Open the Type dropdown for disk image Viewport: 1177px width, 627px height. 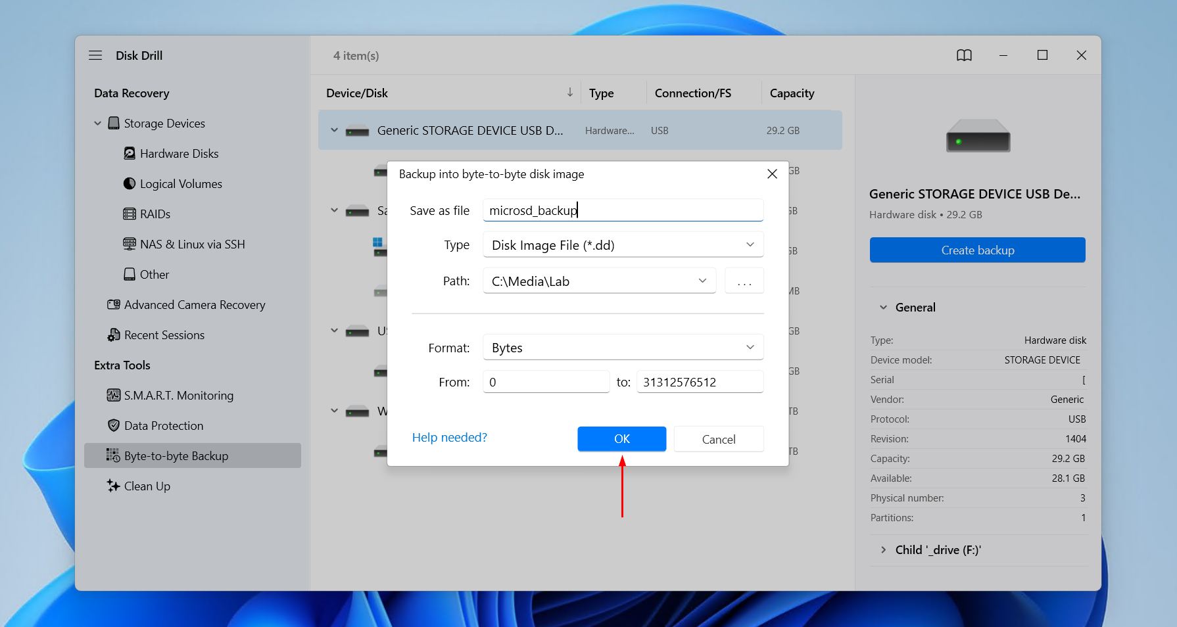622,245
